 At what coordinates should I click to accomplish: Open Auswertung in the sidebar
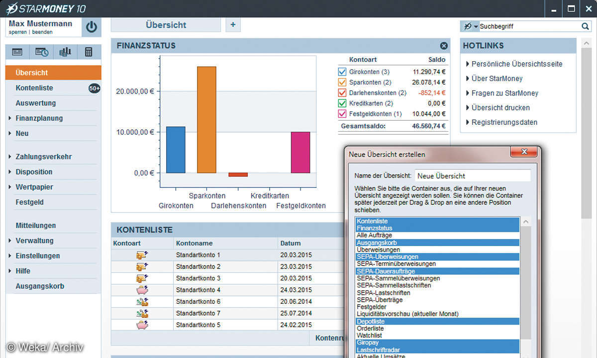tap(35, 103)
